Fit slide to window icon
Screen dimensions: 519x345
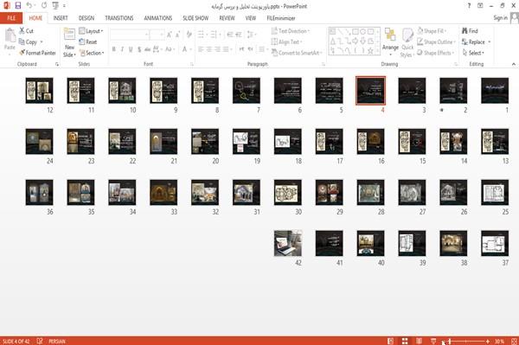[x=514, y=341]
